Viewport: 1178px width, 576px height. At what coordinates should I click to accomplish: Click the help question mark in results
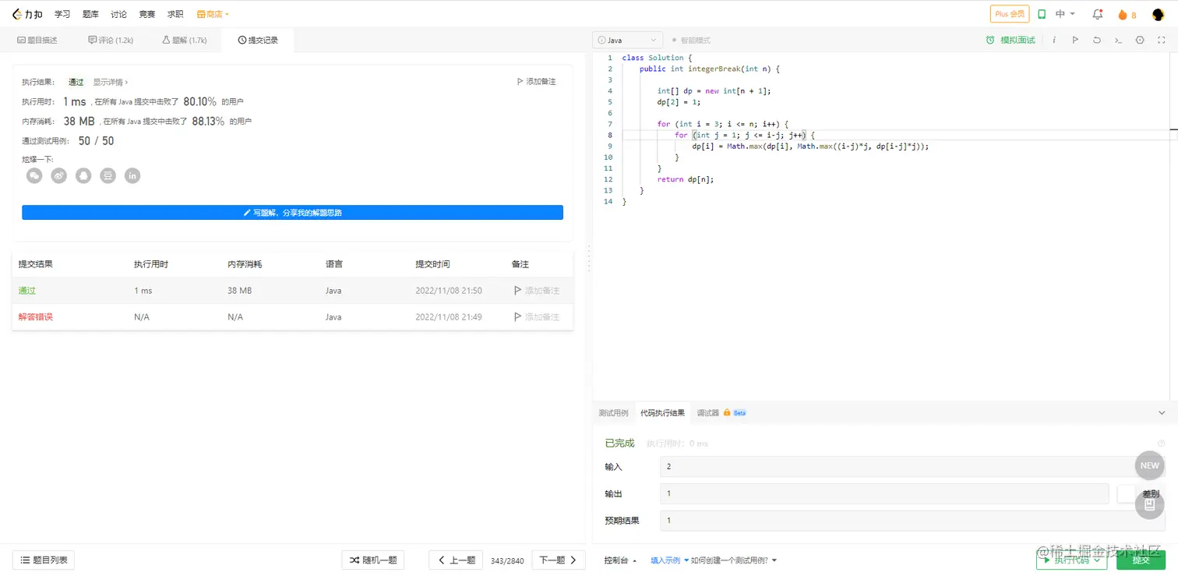[1162, 443]
